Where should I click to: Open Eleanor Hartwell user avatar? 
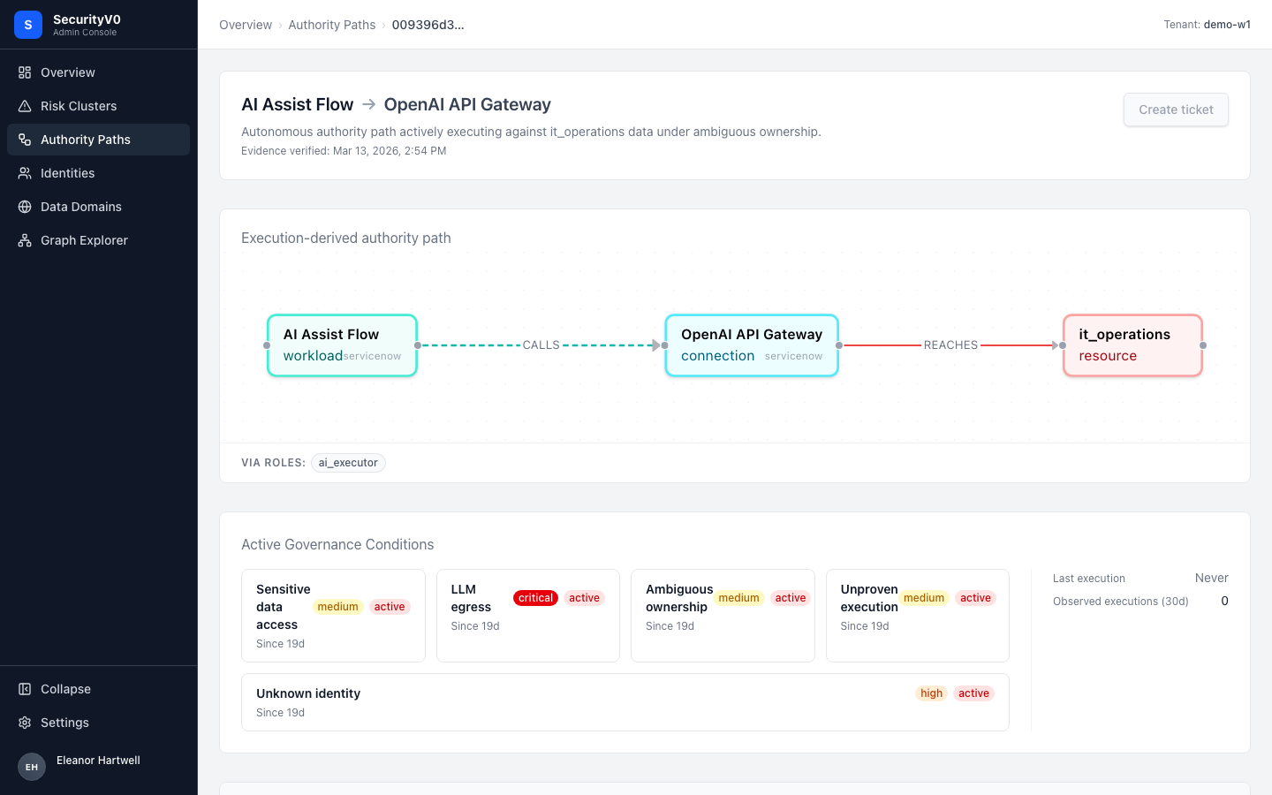click(32, 767)
